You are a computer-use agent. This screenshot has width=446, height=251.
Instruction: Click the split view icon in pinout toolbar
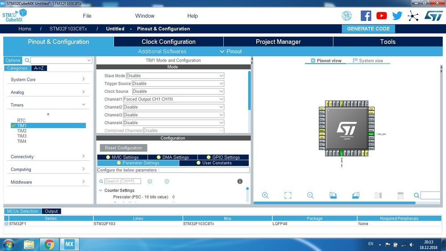point(378,195)
